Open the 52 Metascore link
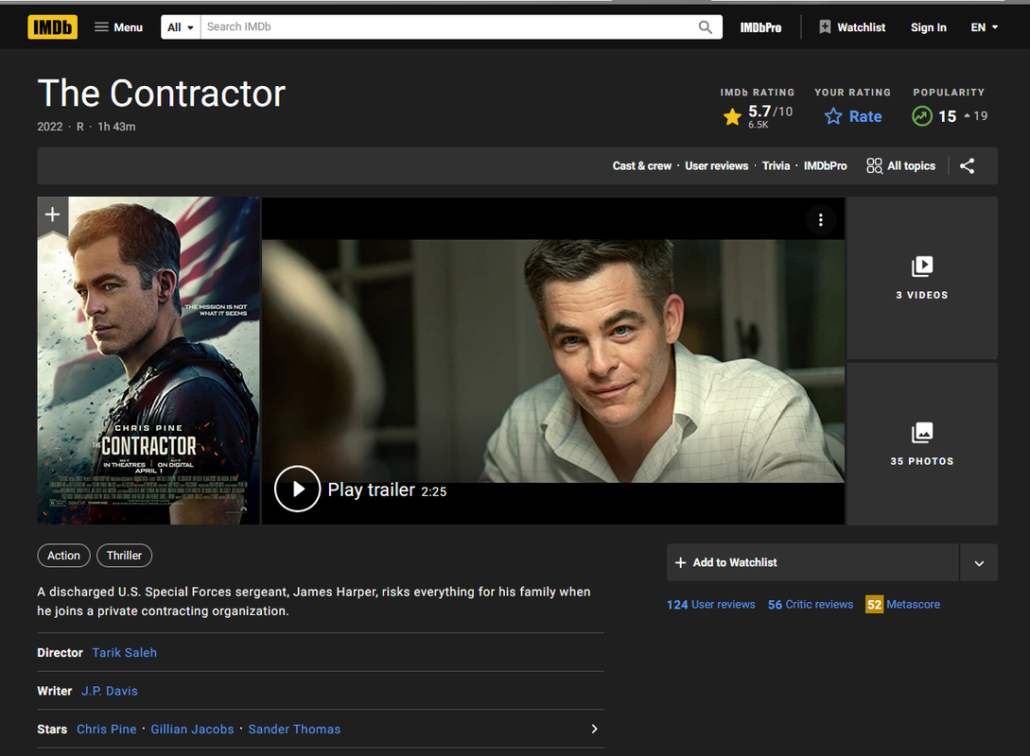 [902, 605]
